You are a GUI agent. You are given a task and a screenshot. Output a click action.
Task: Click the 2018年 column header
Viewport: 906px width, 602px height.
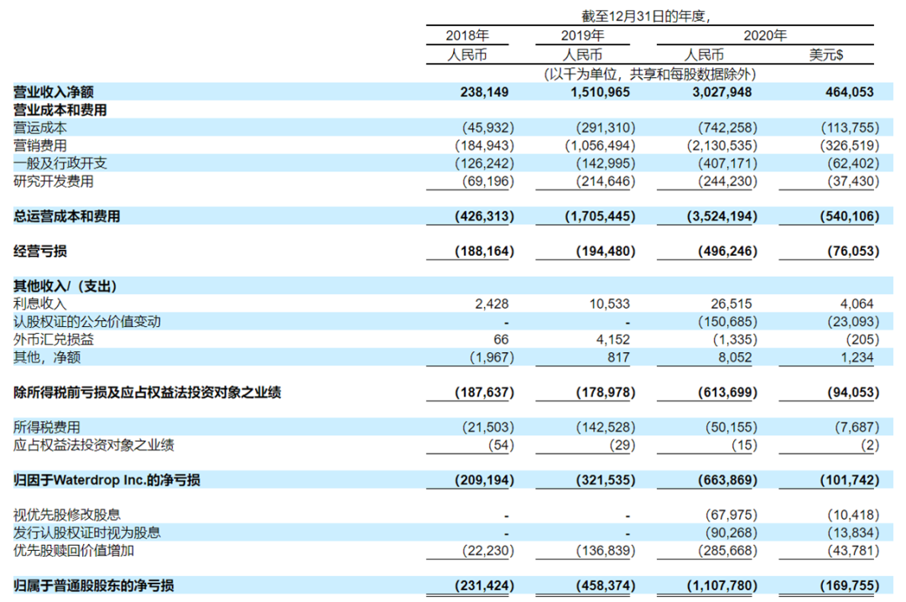click(x=467, y=36)
